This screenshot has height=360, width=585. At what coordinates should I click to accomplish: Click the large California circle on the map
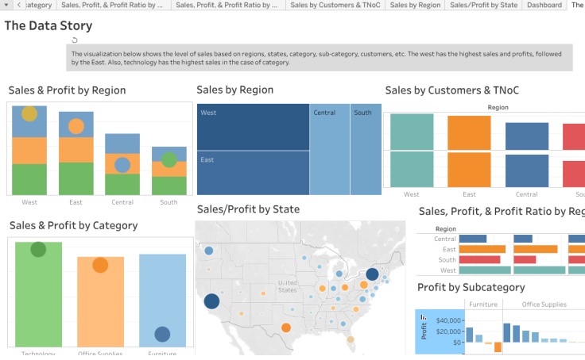tap(211, 301)
